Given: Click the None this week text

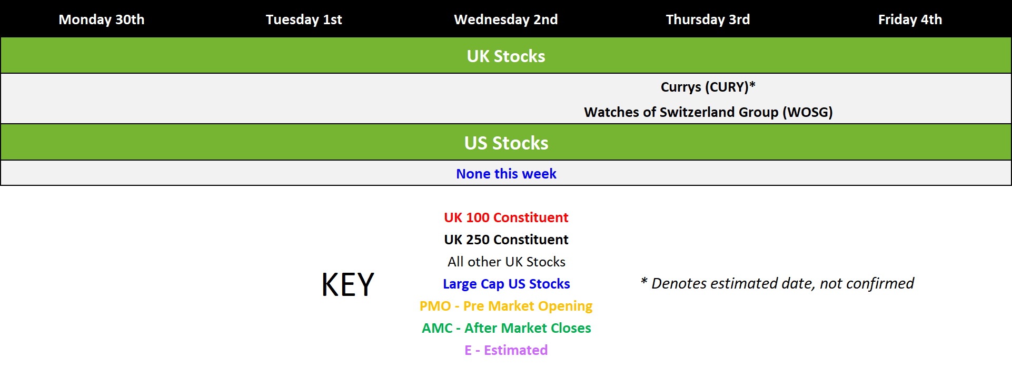Looking at the screenshot, I should (506, 174).
